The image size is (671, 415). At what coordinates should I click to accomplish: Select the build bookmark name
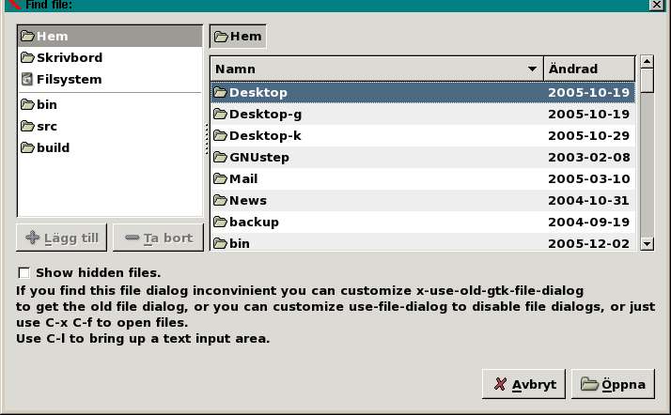(53, 147)
